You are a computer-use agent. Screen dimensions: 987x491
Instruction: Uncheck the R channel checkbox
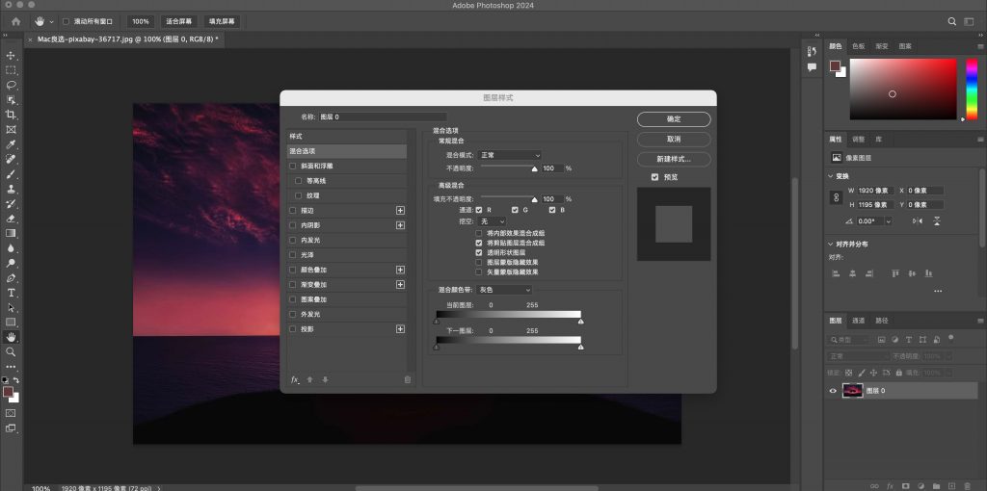click(479, 209)
